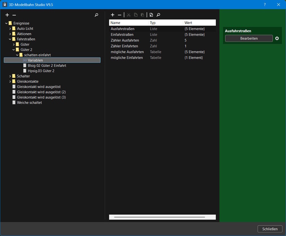Expand the Schalter folder
This screenshot has height=236, width=286.
[x=10, y=76]
